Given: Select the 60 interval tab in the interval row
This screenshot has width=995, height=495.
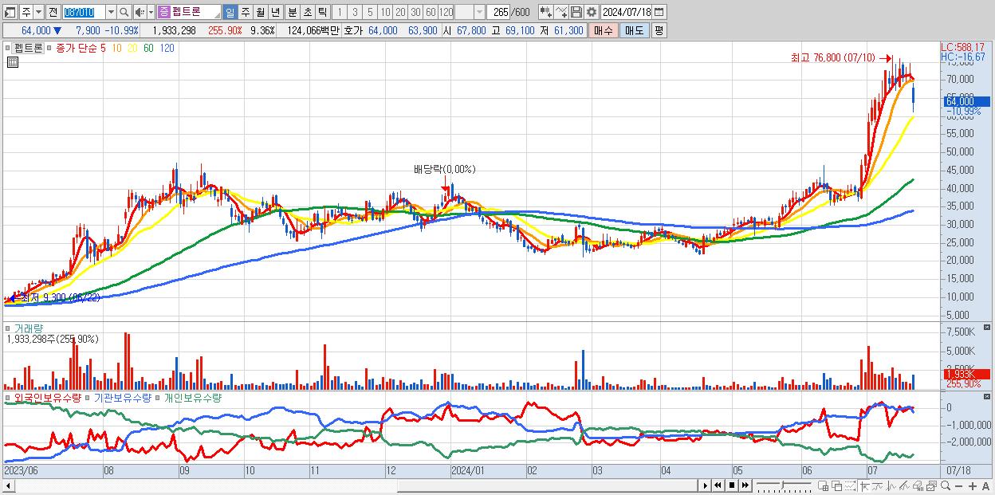Looking at the screenshot, I should click(431, 12).
